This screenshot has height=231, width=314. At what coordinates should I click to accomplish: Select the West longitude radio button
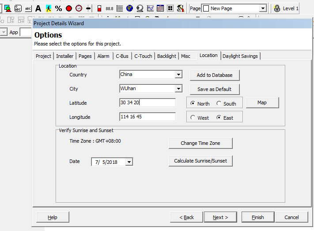click(193, 117)
